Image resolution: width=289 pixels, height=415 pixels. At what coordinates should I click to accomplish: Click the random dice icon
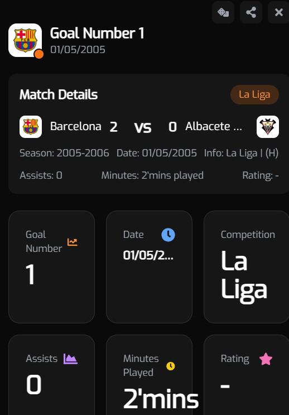pyautogui.click(x=223, y=12)
